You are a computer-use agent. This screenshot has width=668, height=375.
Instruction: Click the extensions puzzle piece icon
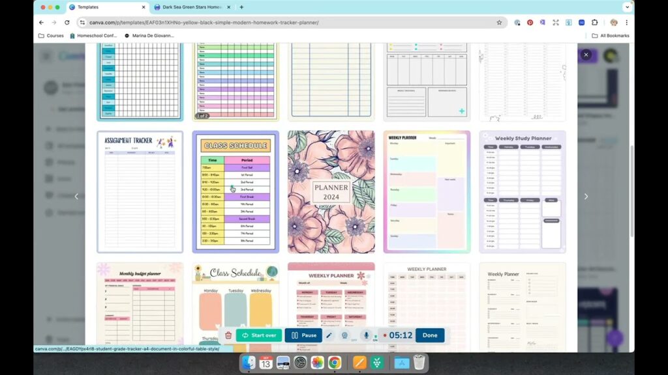(x=596, y=22)
